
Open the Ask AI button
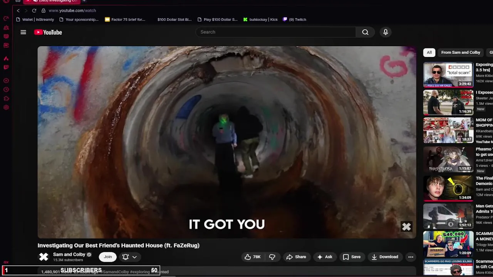(x=325, y=257)
